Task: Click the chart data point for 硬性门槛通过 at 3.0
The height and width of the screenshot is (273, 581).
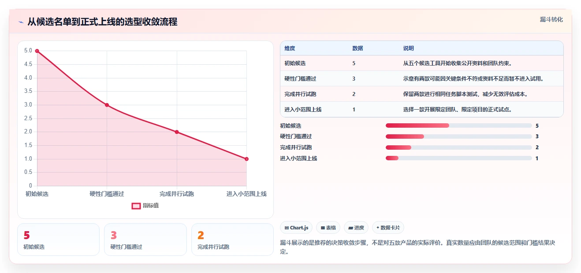Action: (x=107, y=105)
